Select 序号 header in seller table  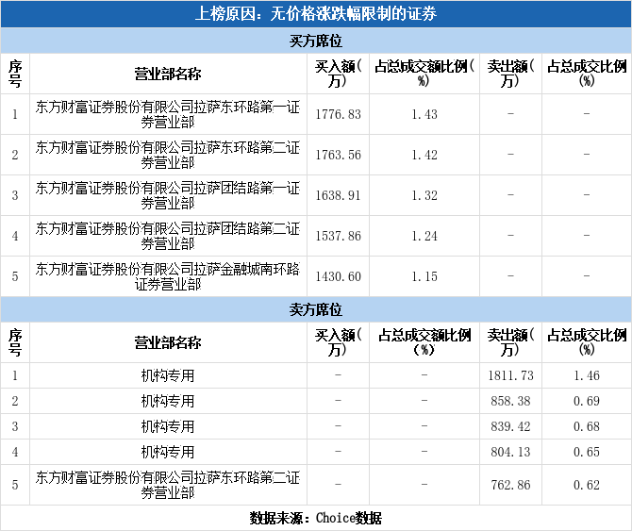click(x=15, y=342)
